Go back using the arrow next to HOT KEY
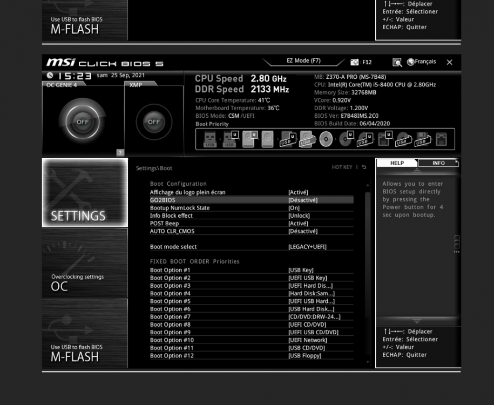Image resolution: width=494 pixels, height=405 pixels. pyautogui.click(x=364, y=167)
